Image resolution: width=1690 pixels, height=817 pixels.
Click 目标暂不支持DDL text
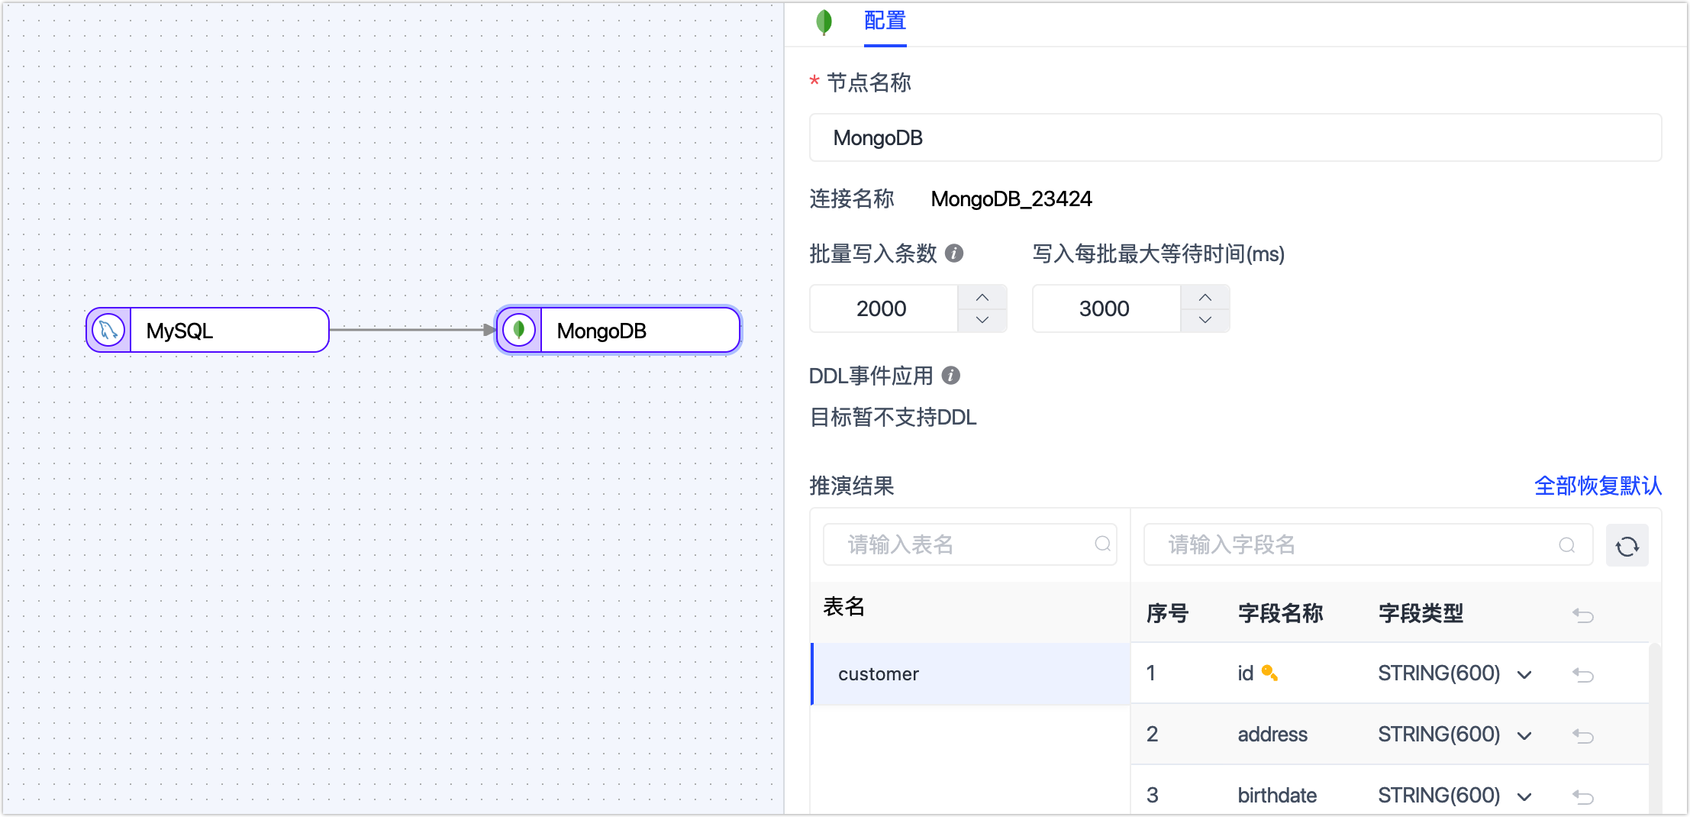893,418
